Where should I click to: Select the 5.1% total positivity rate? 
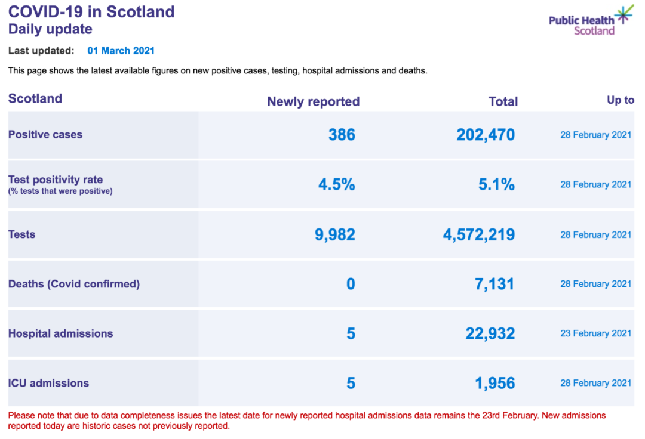[x=496, y=184]
